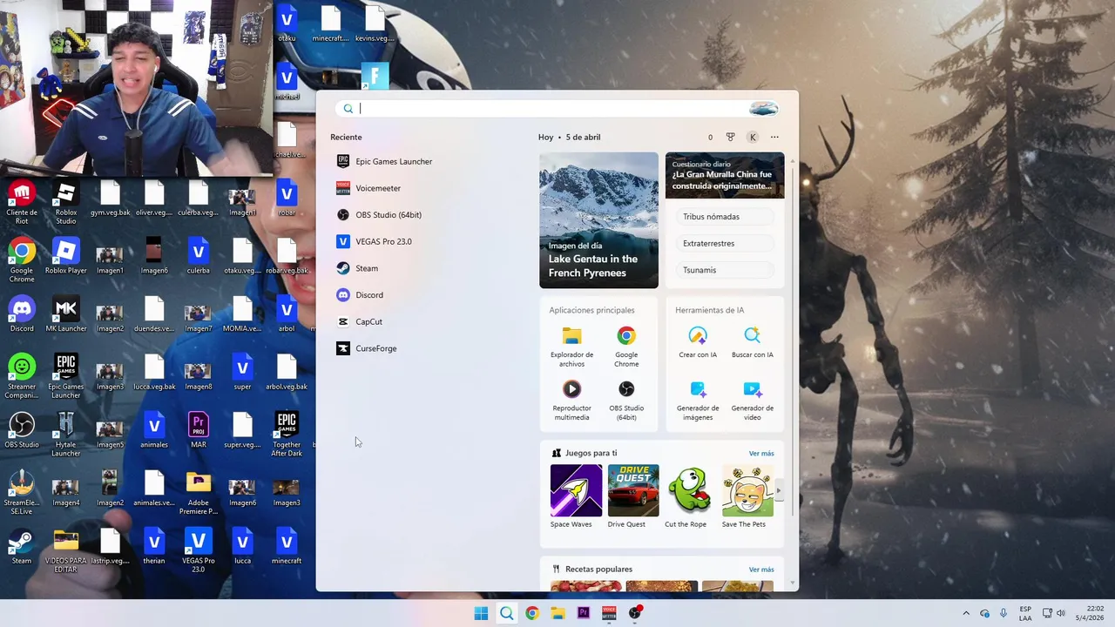Select the MK Launcher desktop shortcut

pyautogui.click(x=66, y=315)
